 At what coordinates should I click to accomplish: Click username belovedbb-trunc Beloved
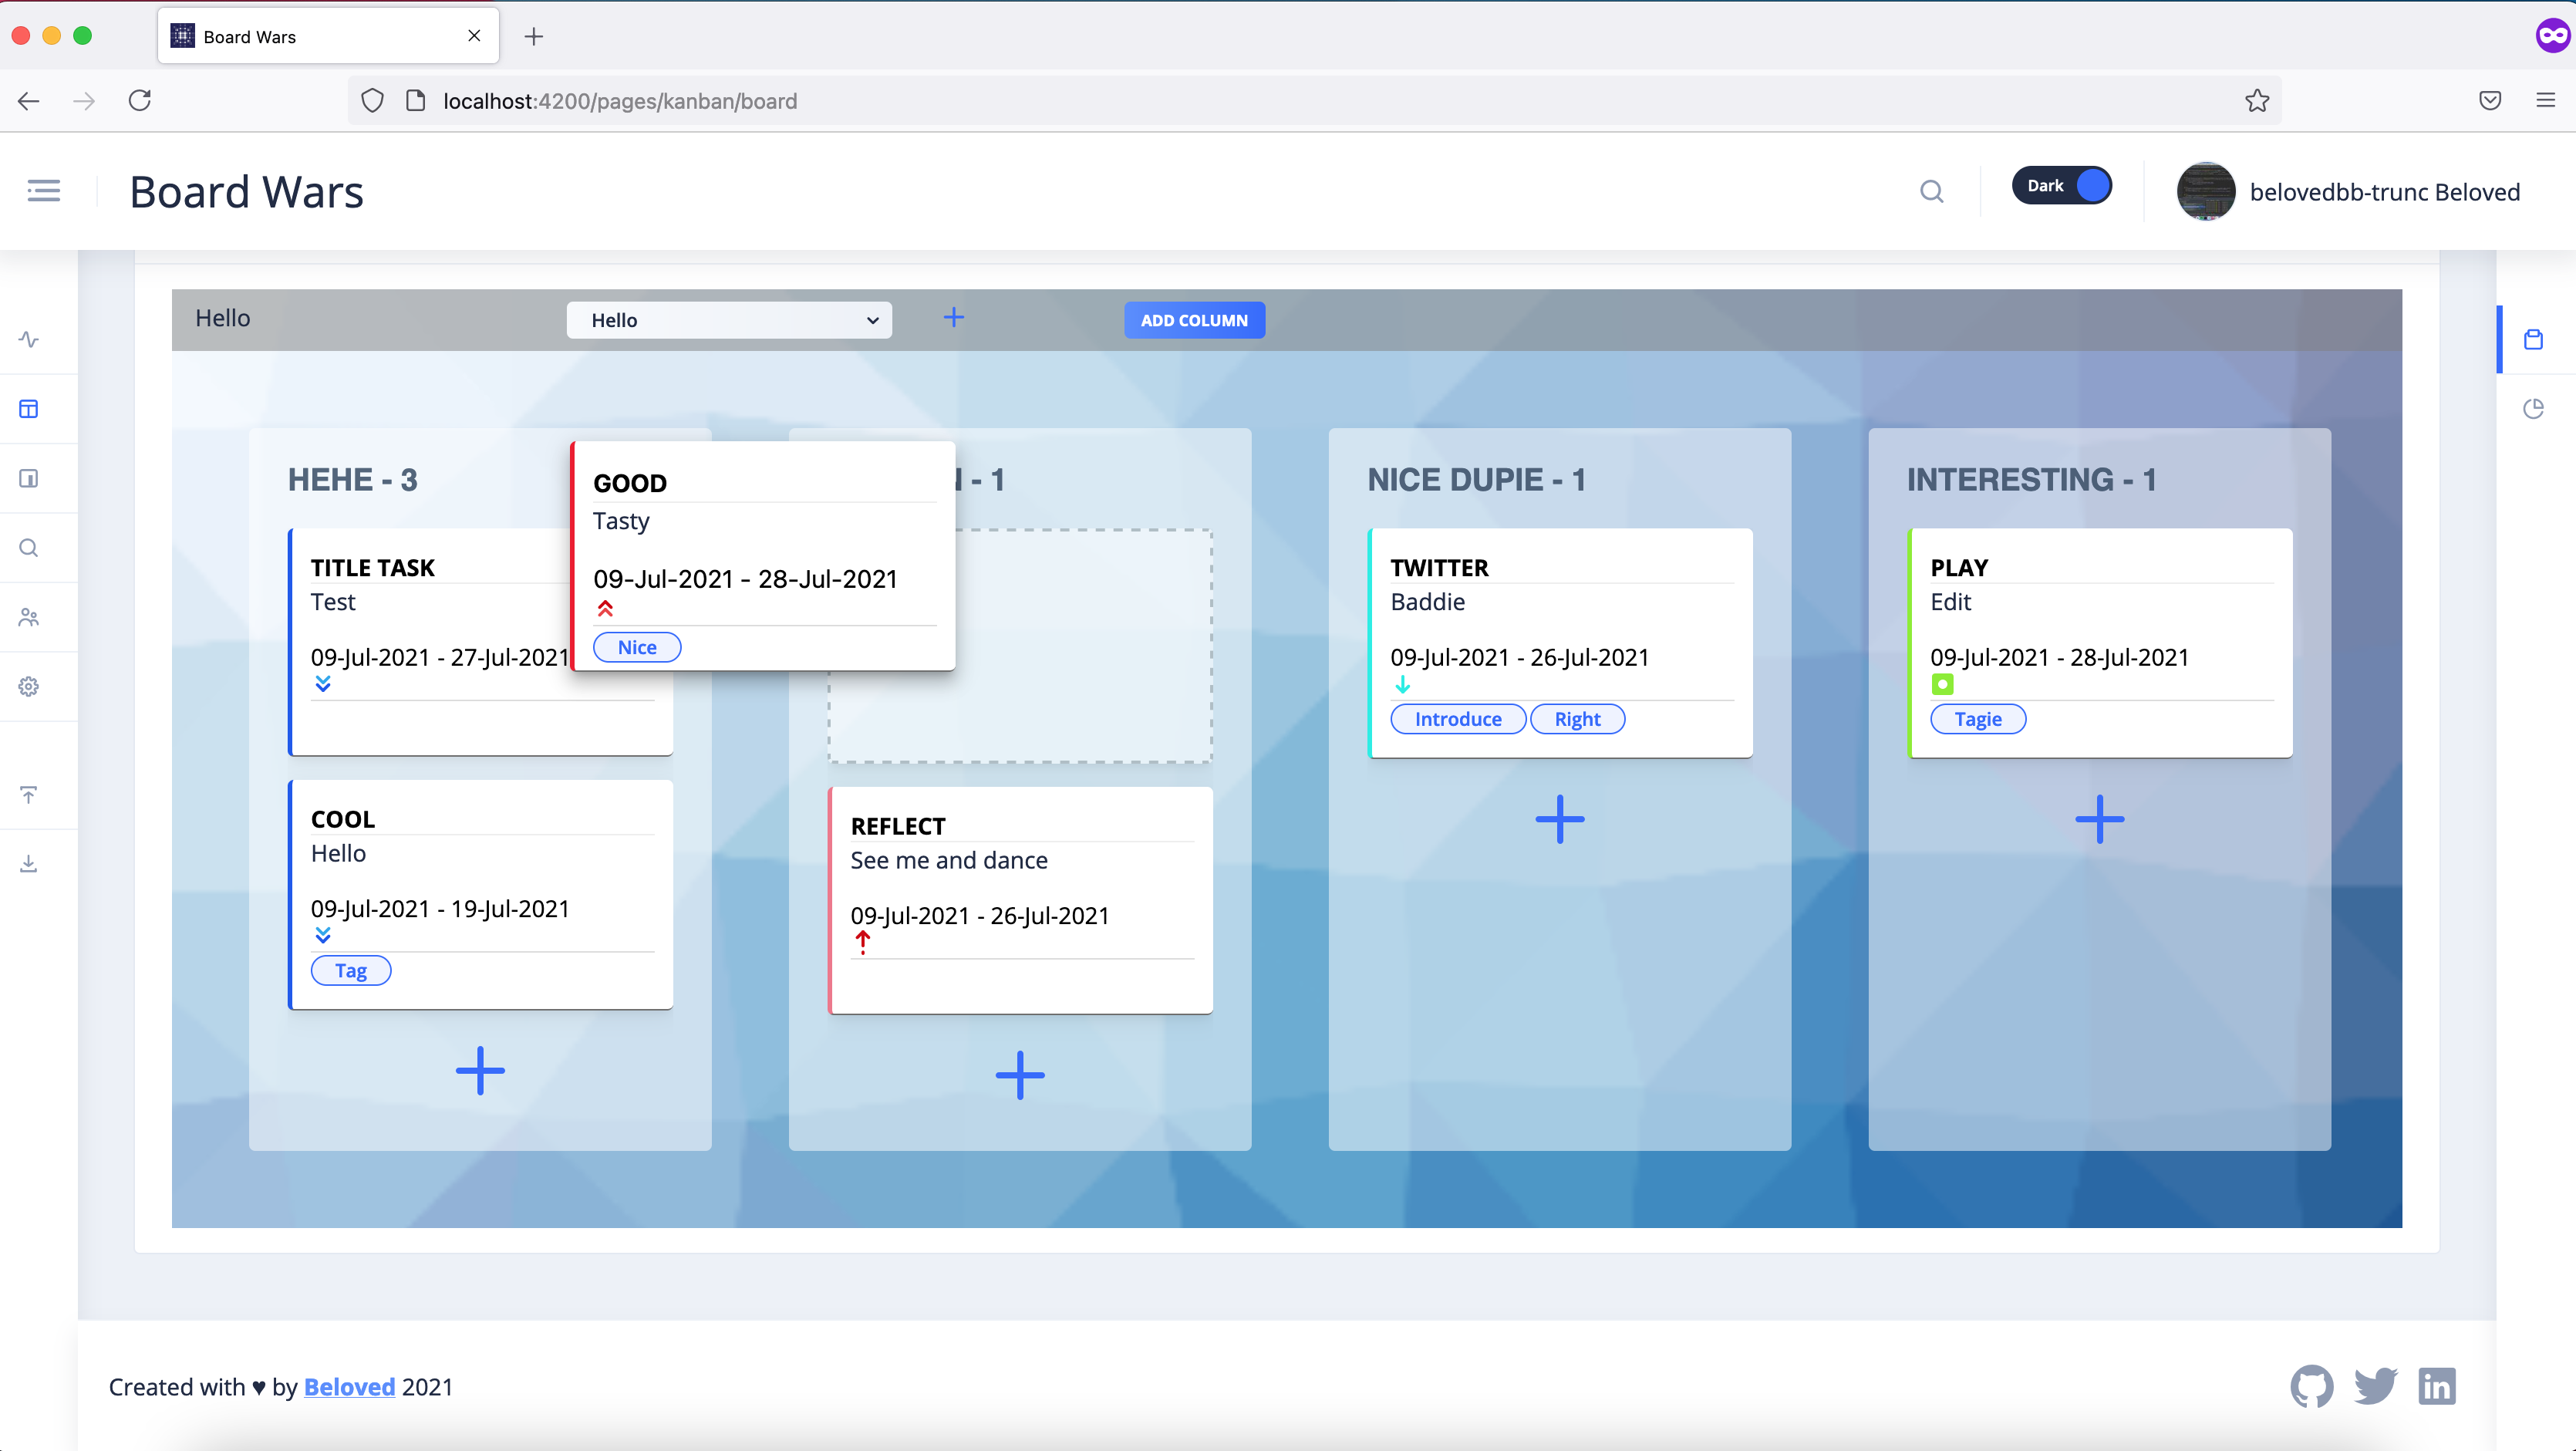coord(2384,192)
